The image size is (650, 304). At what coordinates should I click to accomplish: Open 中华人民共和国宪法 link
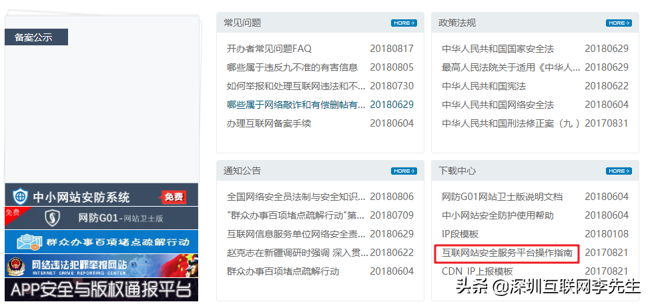point(484,86)
